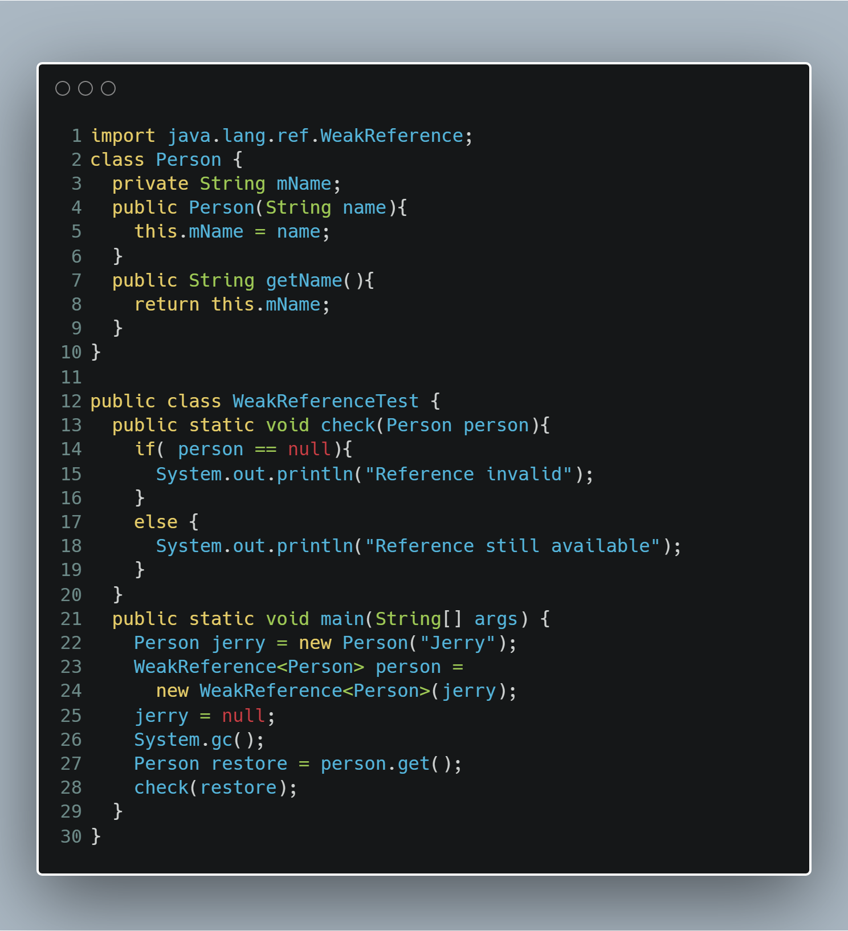
Task: Click 'mName' in the private String declaration
Action: [x=304, y=183]
